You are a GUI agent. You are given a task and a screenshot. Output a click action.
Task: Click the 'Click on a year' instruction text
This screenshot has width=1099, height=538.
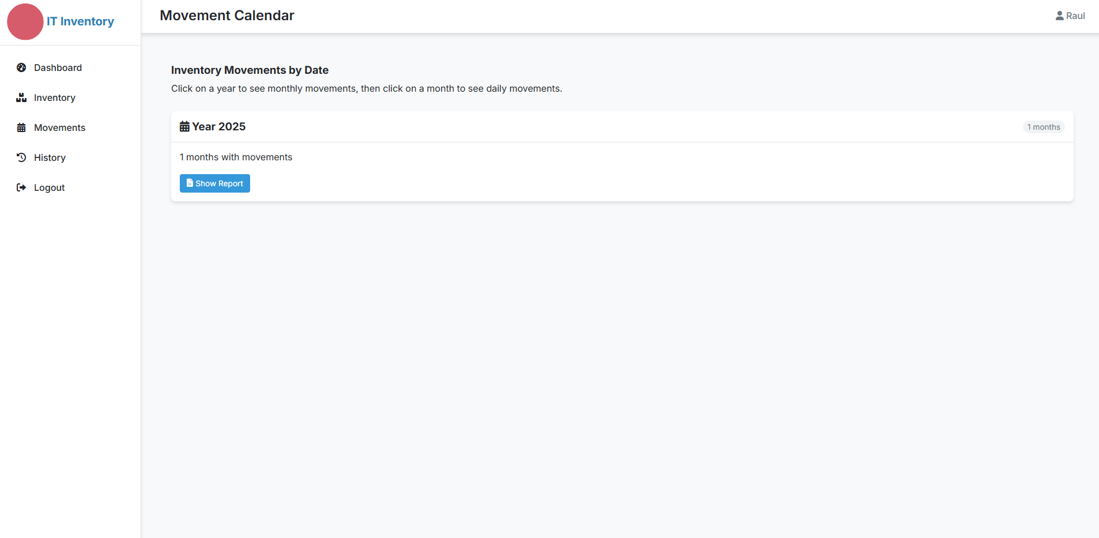[x=367, y=88]
